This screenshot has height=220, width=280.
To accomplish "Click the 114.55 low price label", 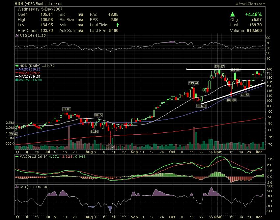I will pyautogui.click(x=245, y=95).
